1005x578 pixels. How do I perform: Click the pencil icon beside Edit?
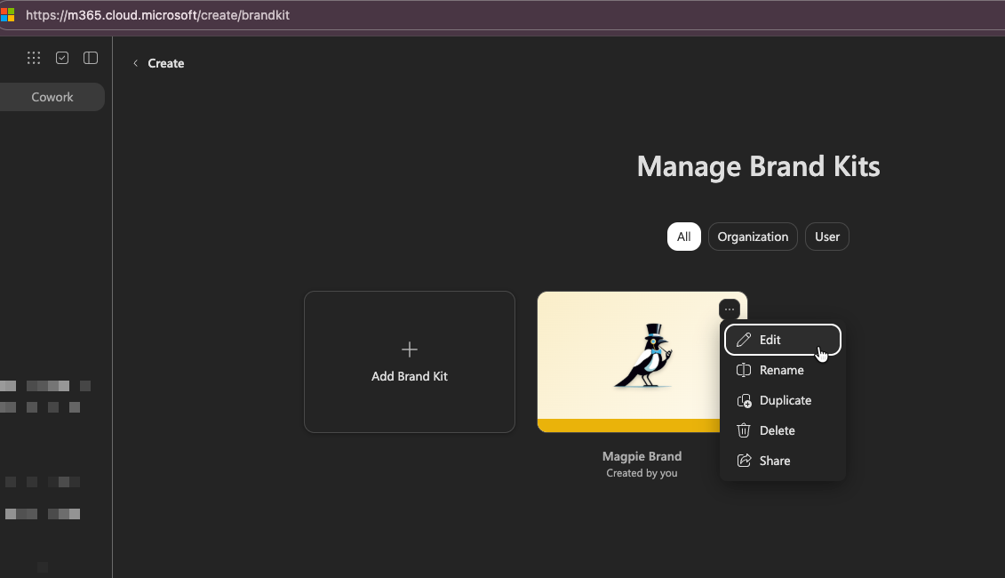pos(744,340)
